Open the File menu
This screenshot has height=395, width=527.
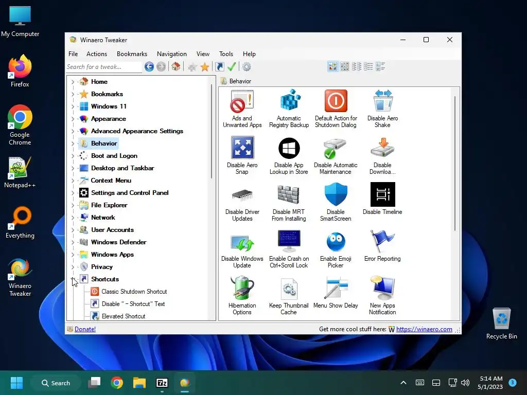73,53
